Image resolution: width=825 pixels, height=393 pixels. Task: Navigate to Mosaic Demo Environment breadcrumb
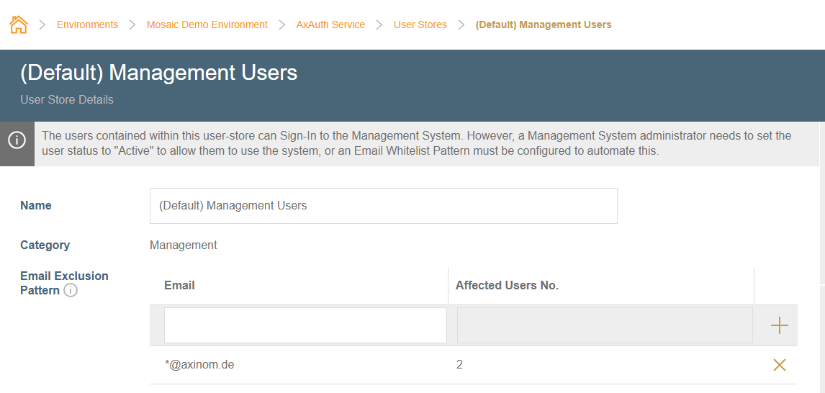[207, 24]
